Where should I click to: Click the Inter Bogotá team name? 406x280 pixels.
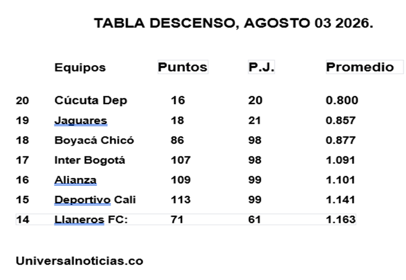click(90, 160)
